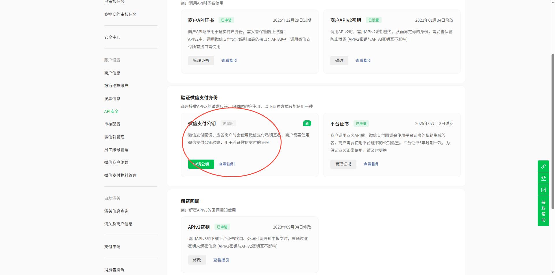Click the green download arrow icon in the floating sidebar
Image resolution: width=555 pixels, height=275 pixels.
point(543,178)
